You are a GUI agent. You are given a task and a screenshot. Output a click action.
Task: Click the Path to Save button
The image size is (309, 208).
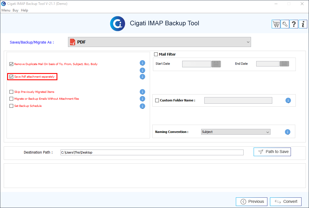[272, 152]
